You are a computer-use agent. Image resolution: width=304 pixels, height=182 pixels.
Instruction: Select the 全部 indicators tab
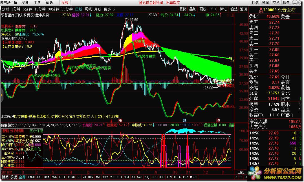[22, 177]
